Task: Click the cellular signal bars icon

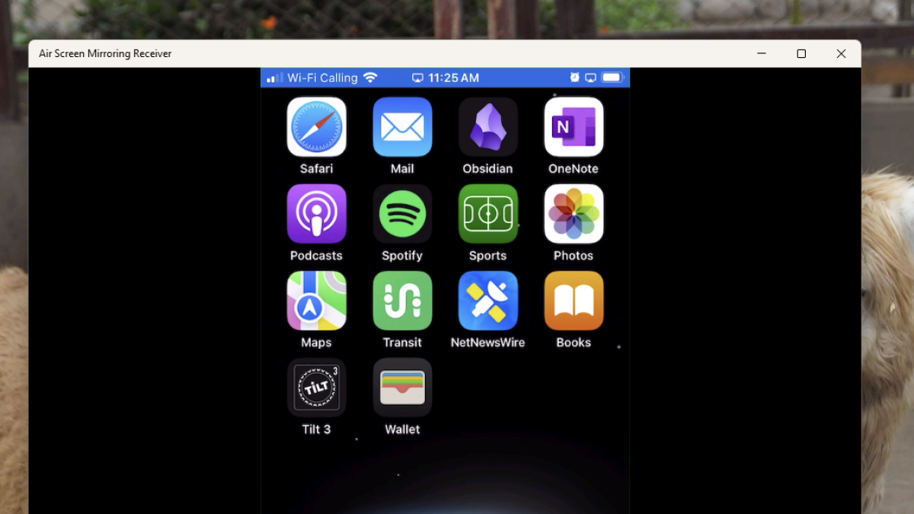Action: tap(274, 78)
